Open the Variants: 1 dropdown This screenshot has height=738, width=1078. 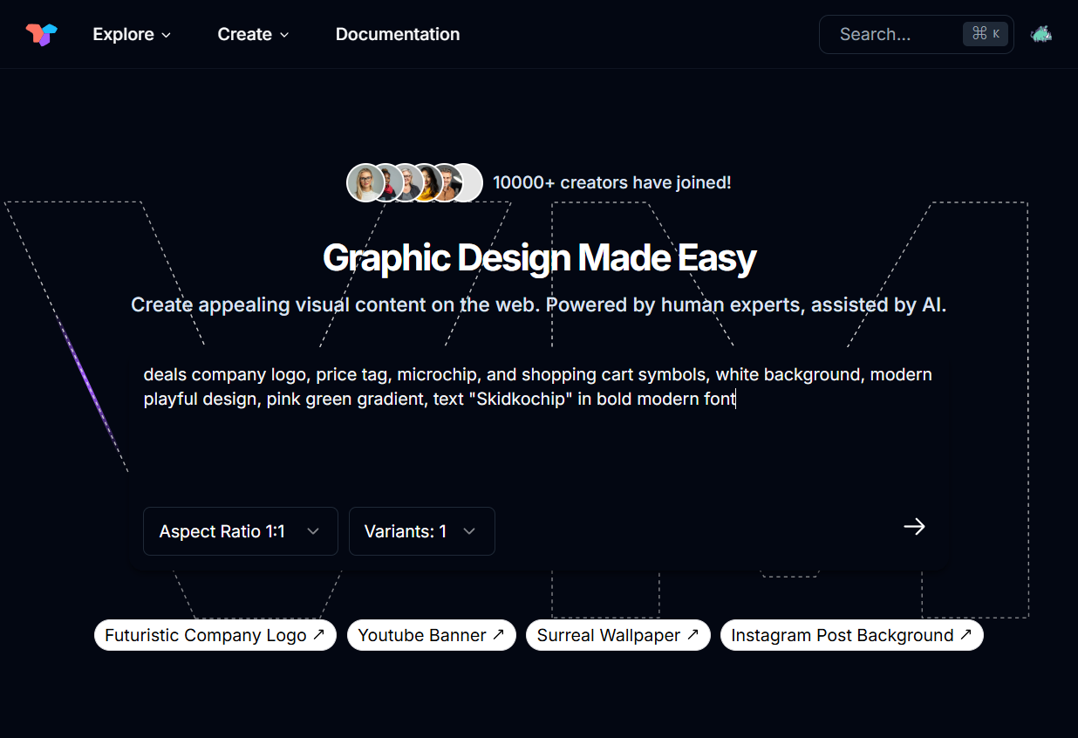click(x=421, y=531)
